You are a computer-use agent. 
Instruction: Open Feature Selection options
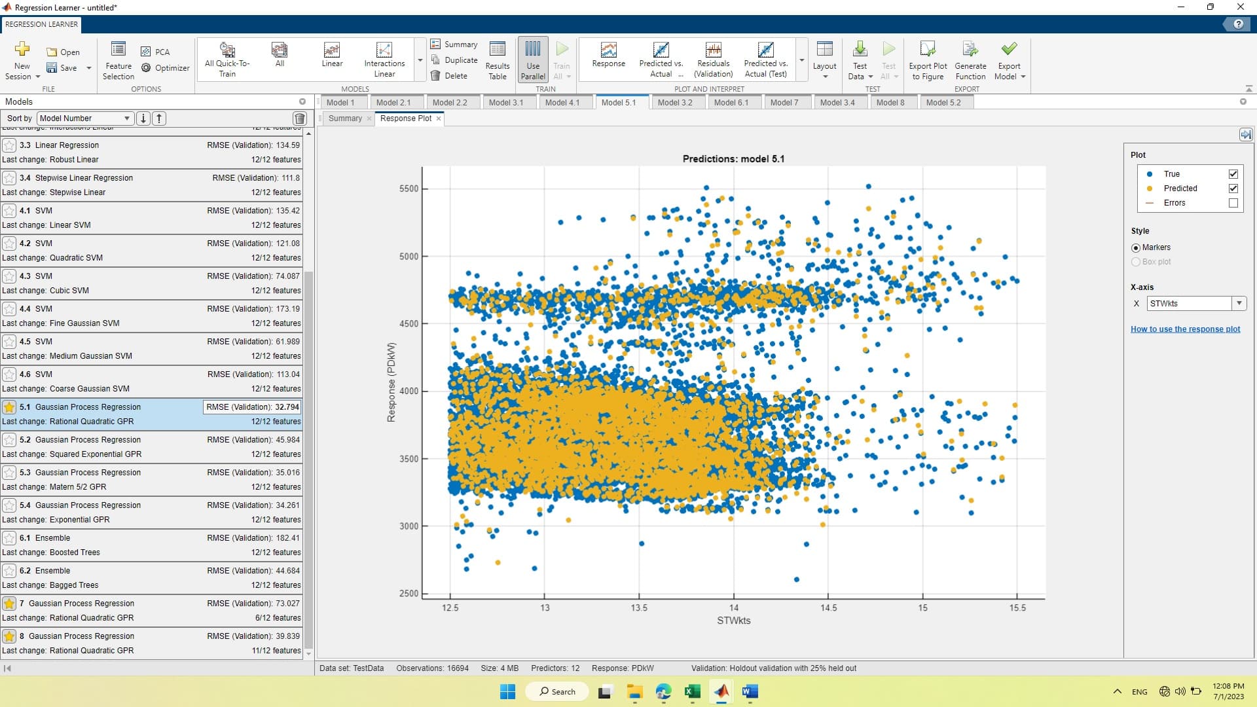coord(118,60)
